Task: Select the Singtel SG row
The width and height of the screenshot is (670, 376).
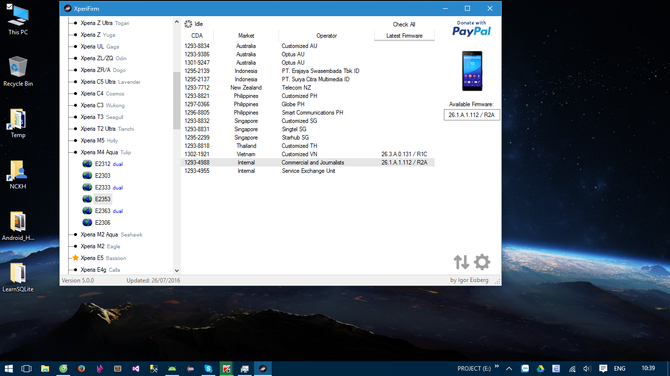Action: click(308, 129)
